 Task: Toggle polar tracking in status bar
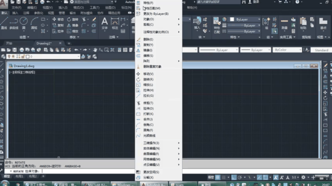(240, 177)
